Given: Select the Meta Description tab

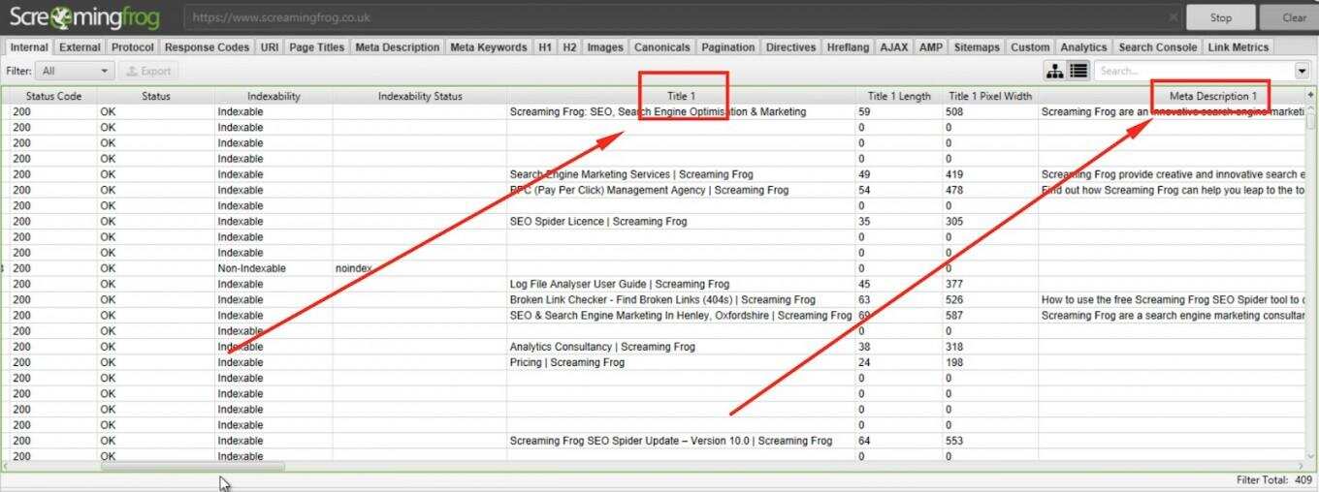Looking at the screenshot, I should pos(397,46).
